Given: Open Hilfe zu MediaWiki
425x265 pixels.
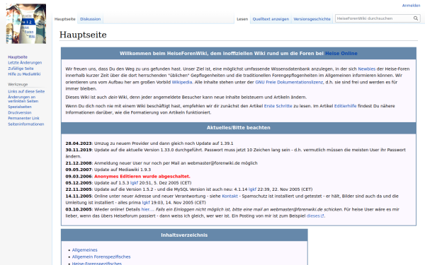Looking at the screenshot, I should pos(24,74).
